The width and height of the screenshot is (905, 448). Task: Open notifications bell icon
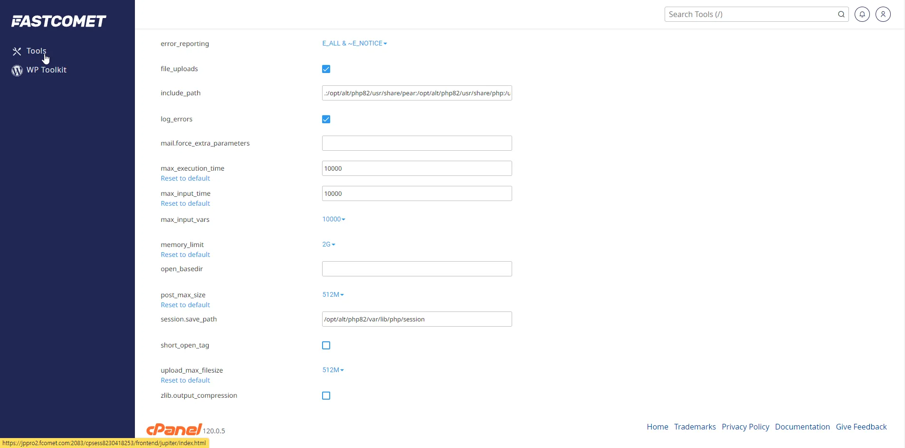click(862, 14)
